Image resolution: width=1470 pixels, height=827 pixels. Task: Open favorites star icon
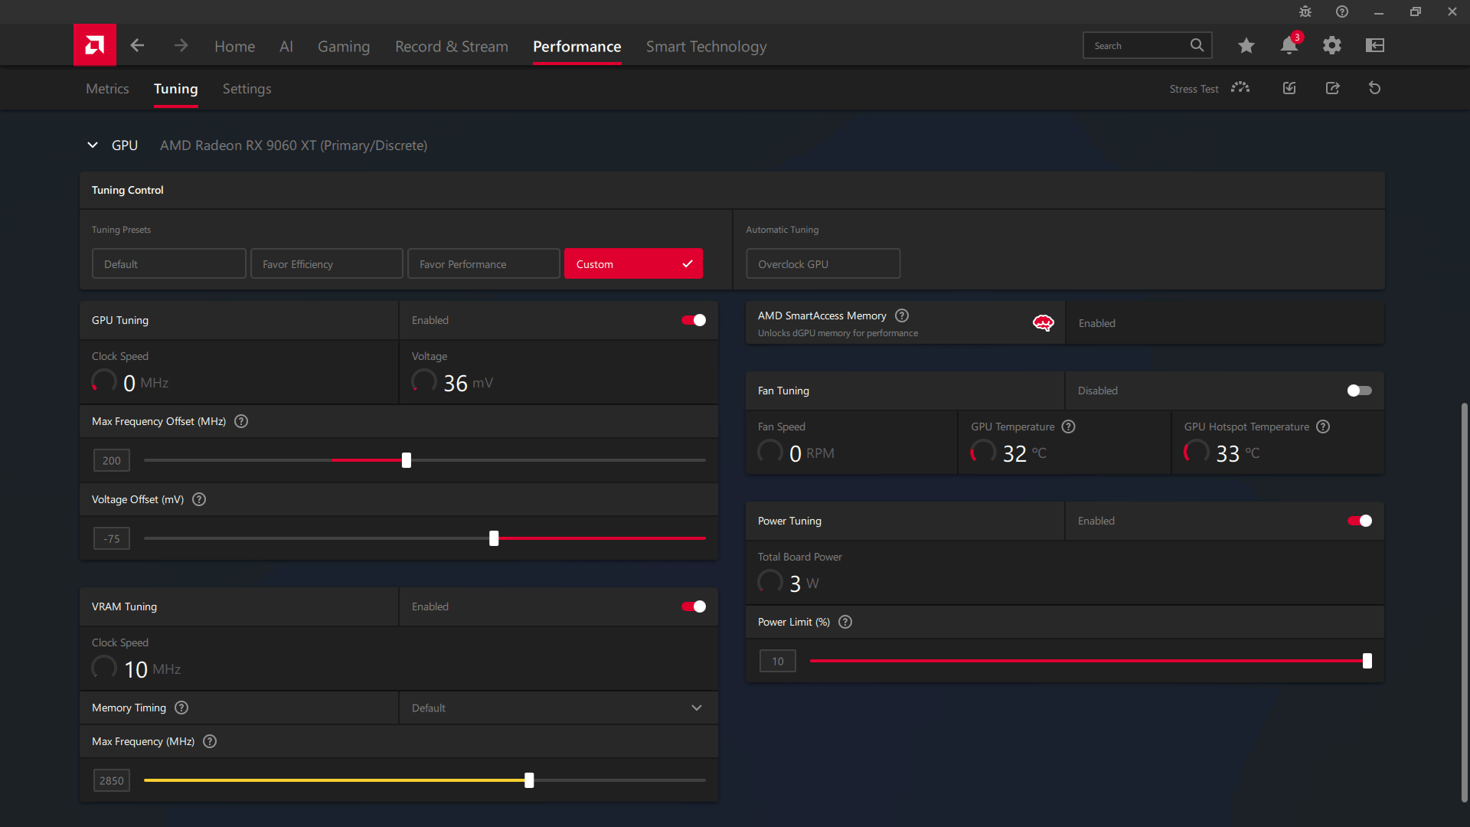click(1246, 46)
